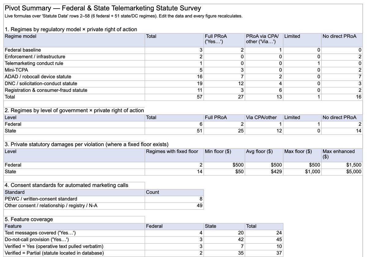Screen dimensions: 367x257
Task: Click State average floor value $429
Action: pos(264,172)
